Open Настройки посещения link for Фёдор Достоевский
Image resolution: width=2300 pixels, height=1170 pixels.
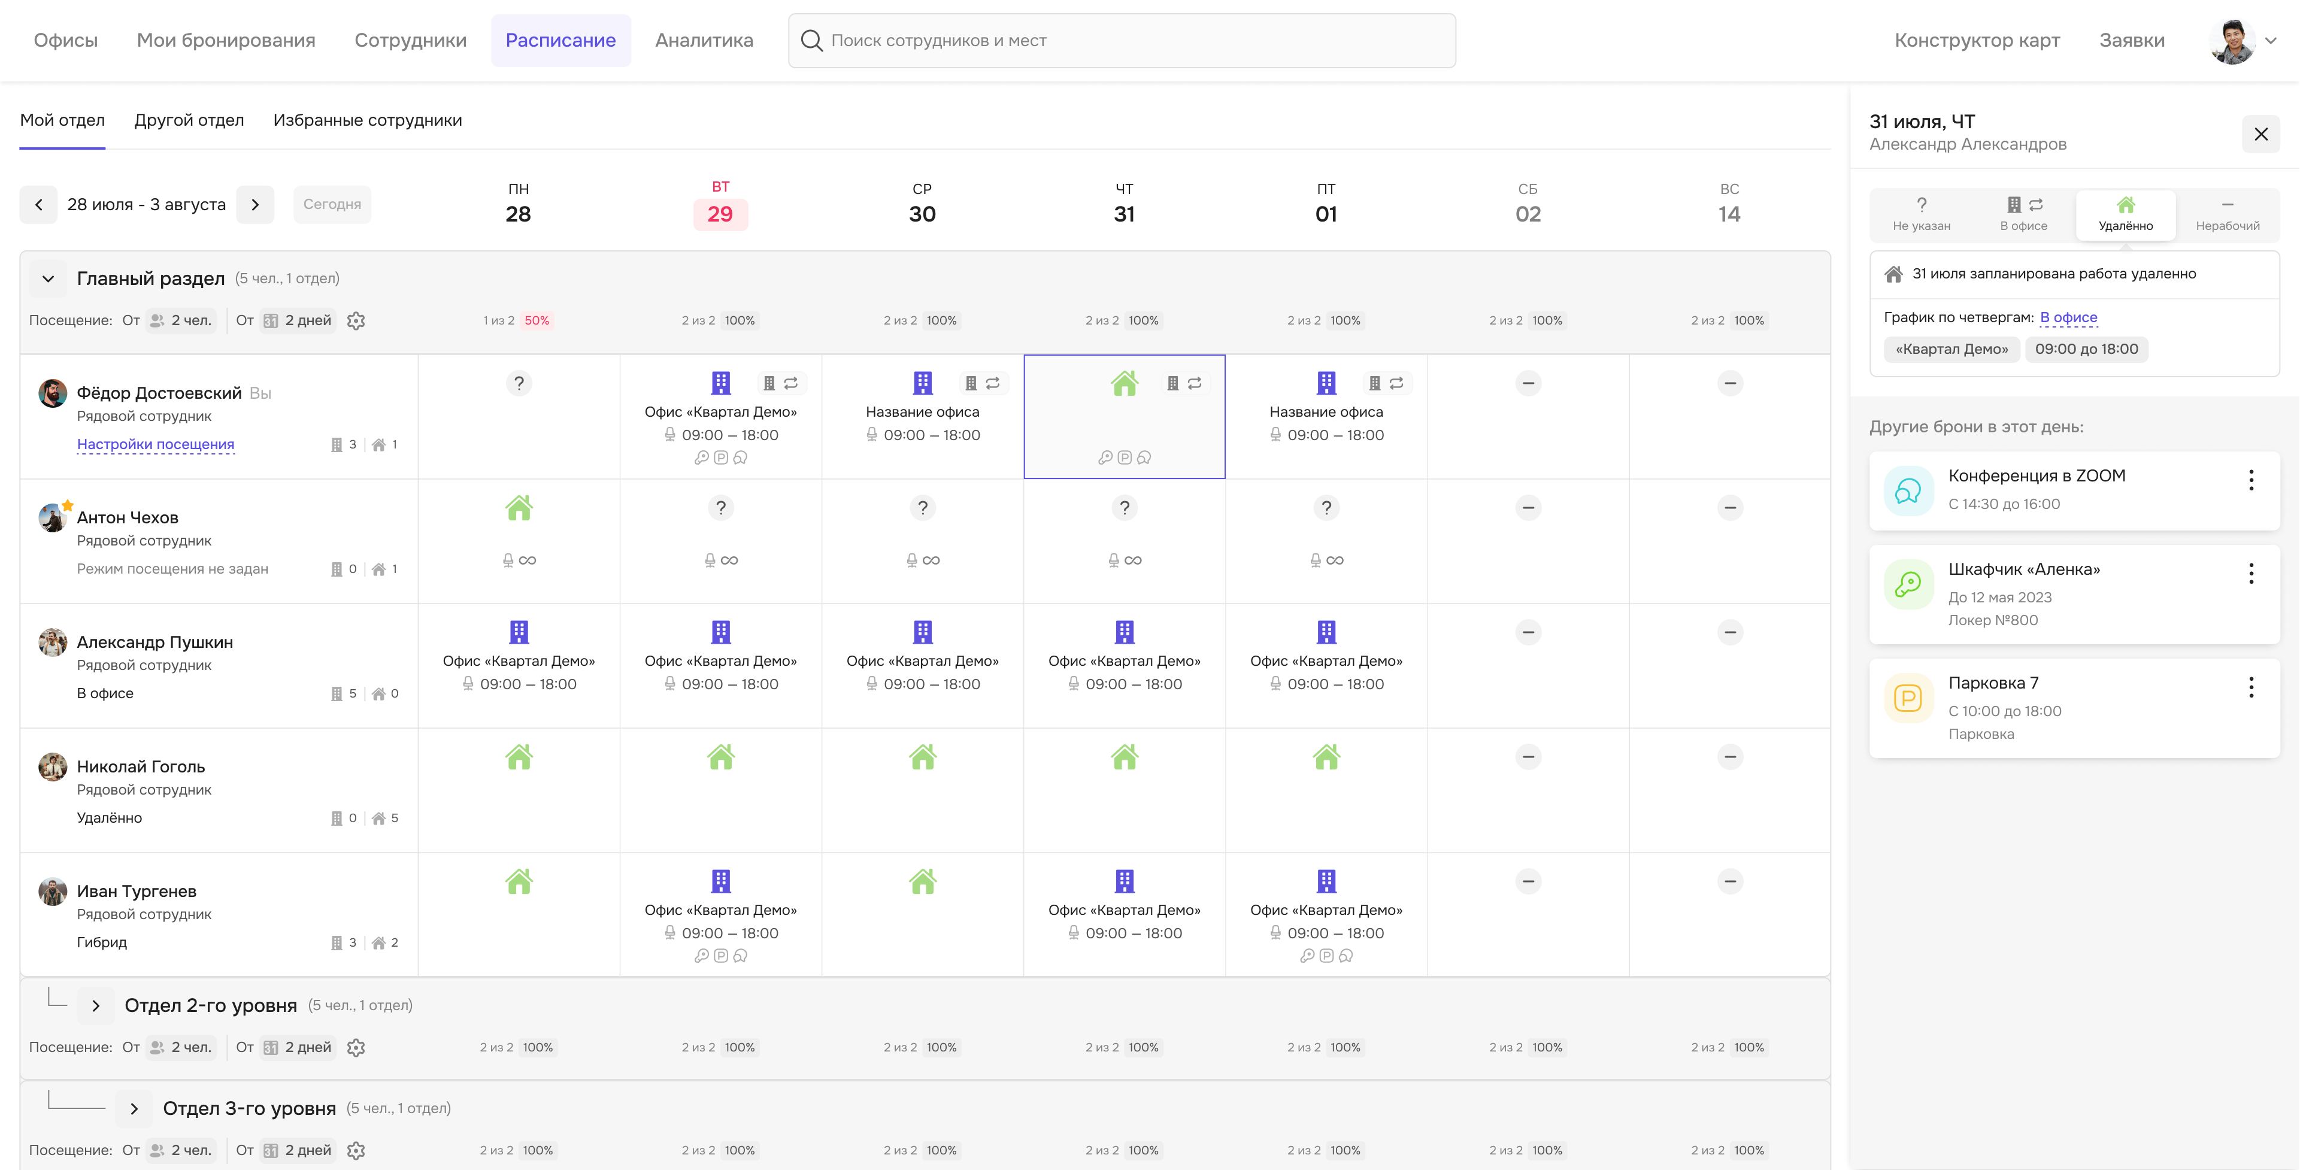pyautogui.click(x=155, y=444)
